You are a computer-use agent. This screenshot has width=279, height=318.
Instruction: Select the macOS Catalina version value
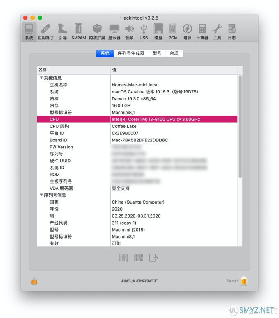click(x=155, y=92)
